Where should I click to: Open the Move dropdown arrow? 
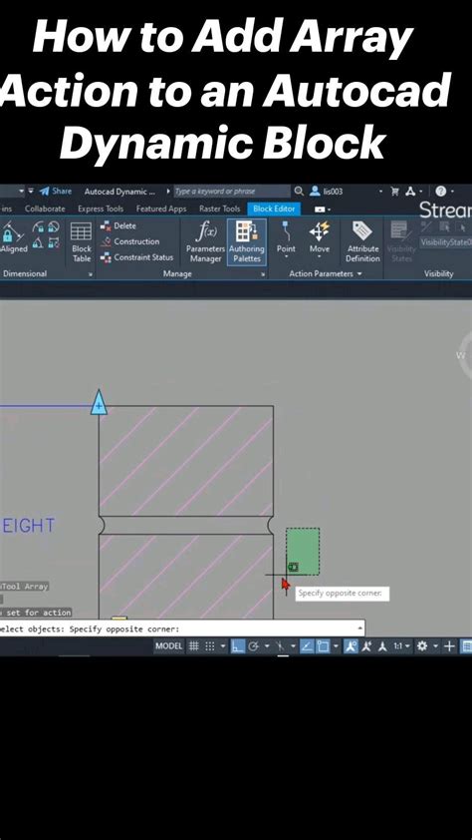(319, 257)
